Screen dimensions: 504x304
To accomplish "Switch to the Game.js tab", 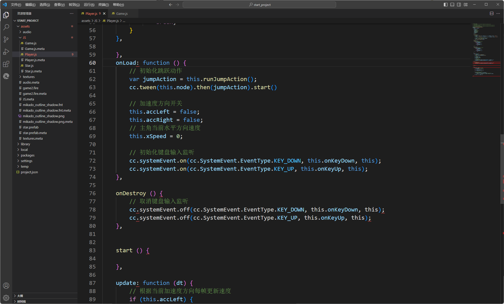I will [x=122, y=14].
